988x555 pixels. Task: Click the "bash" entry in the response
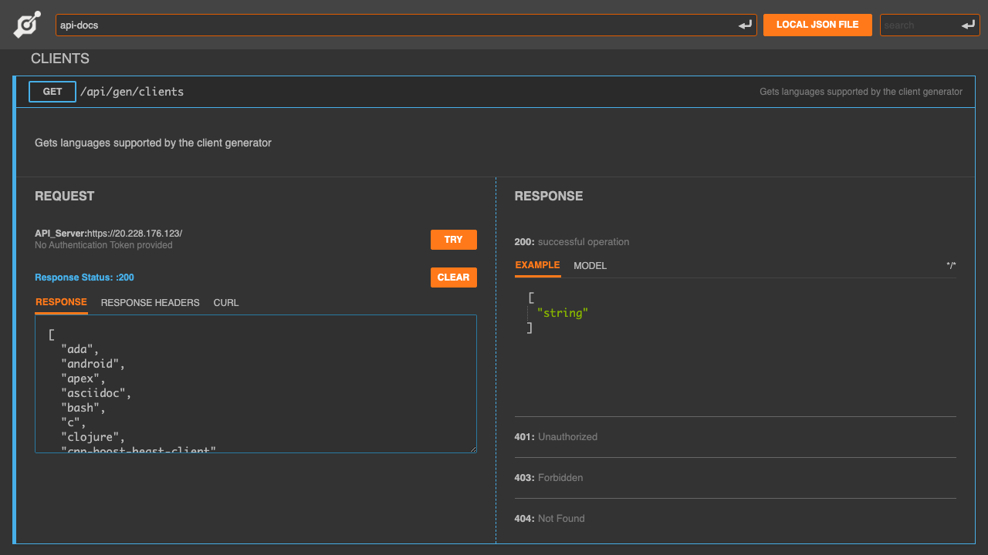click(83, 408)
